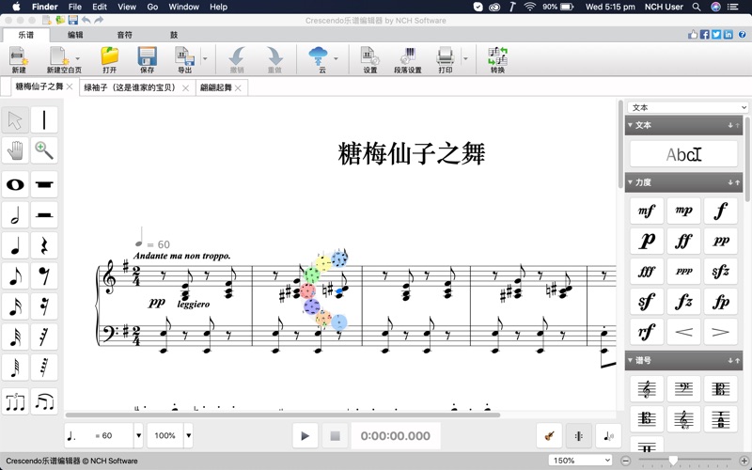752x470 pixels.
Task: Add a fortissimo ff dynamic marking
Action: (x=683, y=241)
